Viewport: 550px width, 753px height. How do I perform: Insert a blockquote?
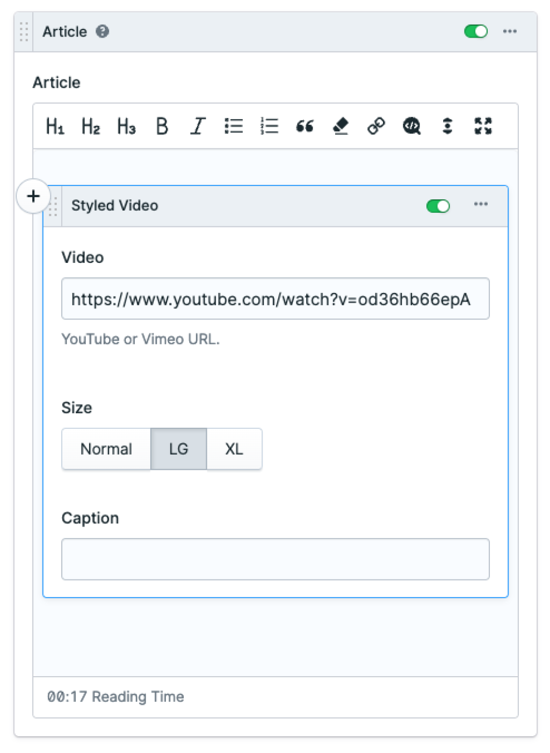(305, 126)
